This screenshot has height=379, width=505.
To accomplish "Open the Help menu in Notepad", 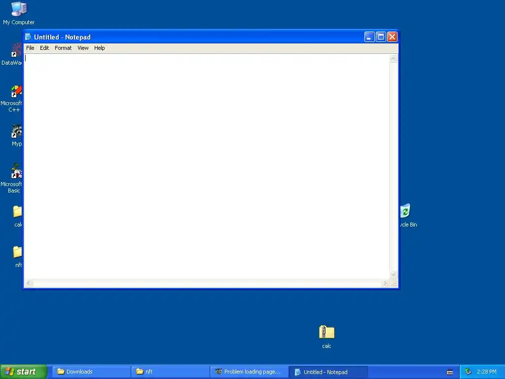I will [100, 48].
